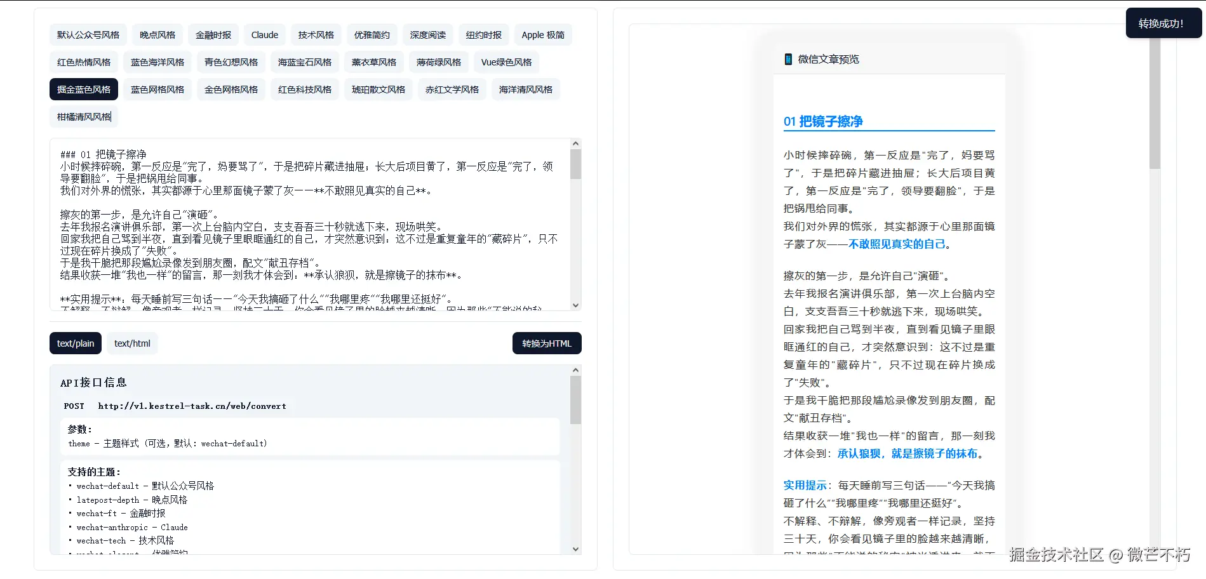Apply the 红色科技风格 theme
The height and width of the screenshot is (579, 1206).
pyautogui.click(x=305, y=90)
